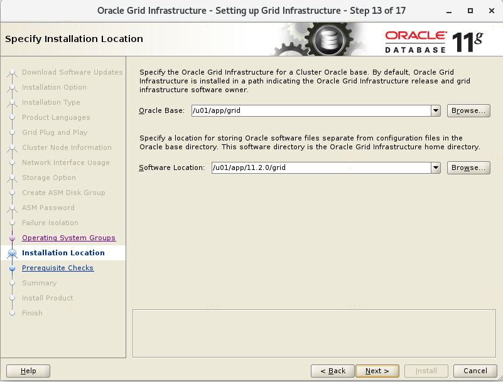Click the Prerequisite Checks step bullet icon
Viewport: 503px width, 382px height.
coord(12,268)
